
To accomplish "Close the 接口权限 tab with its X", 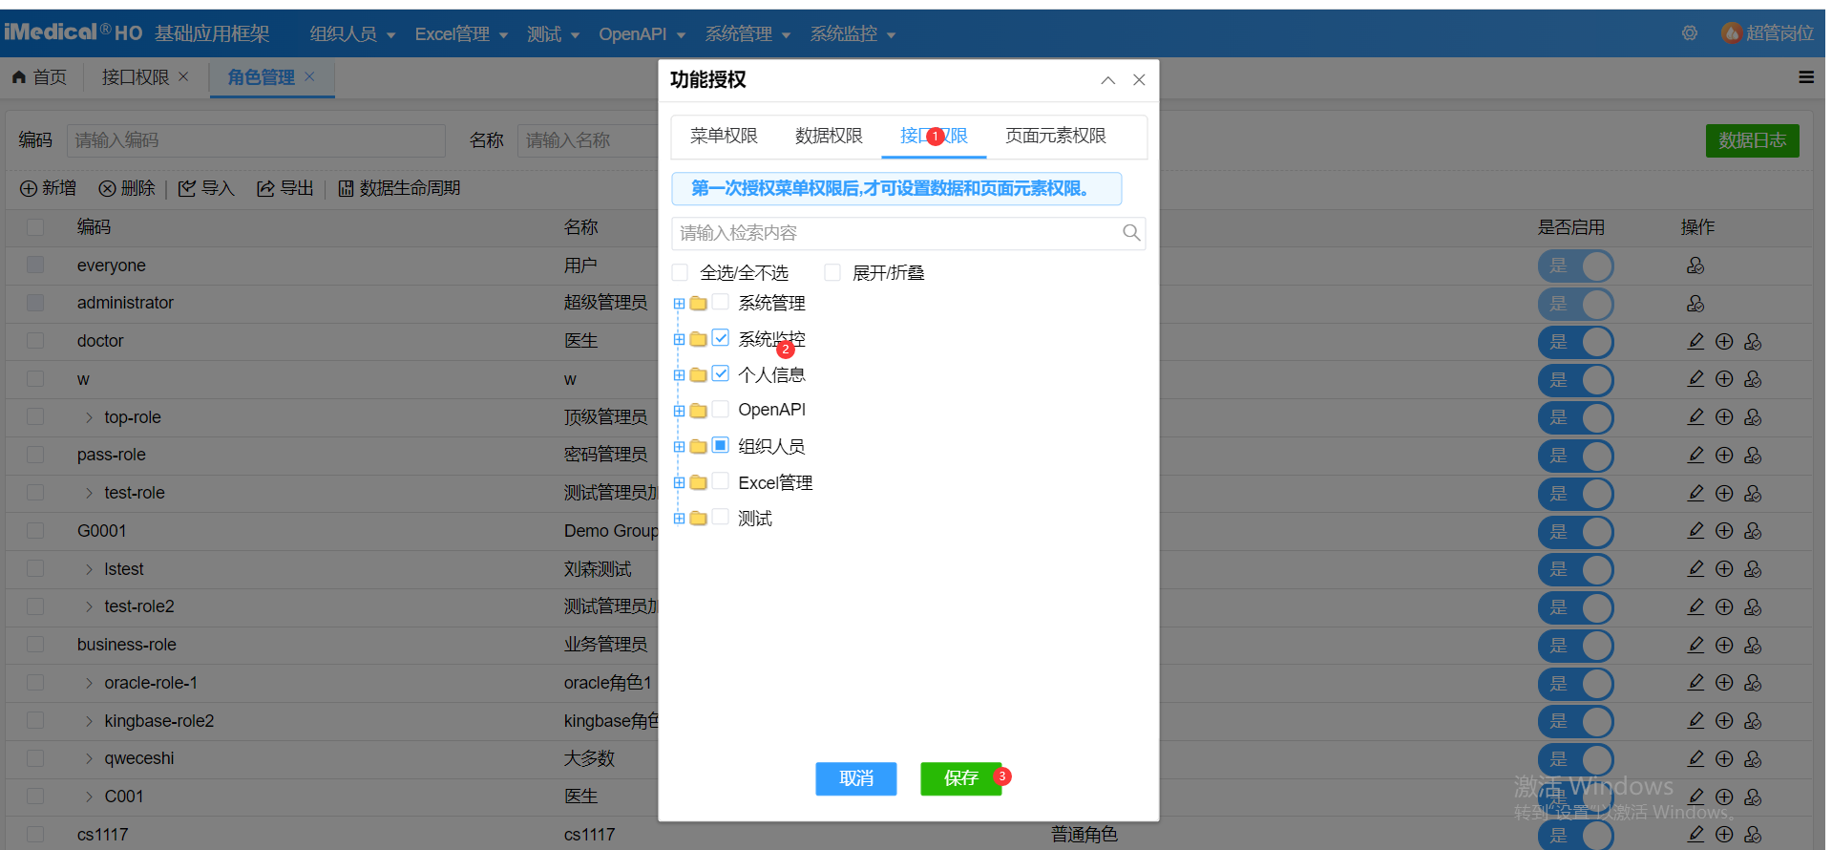I will tap(183, 76).
